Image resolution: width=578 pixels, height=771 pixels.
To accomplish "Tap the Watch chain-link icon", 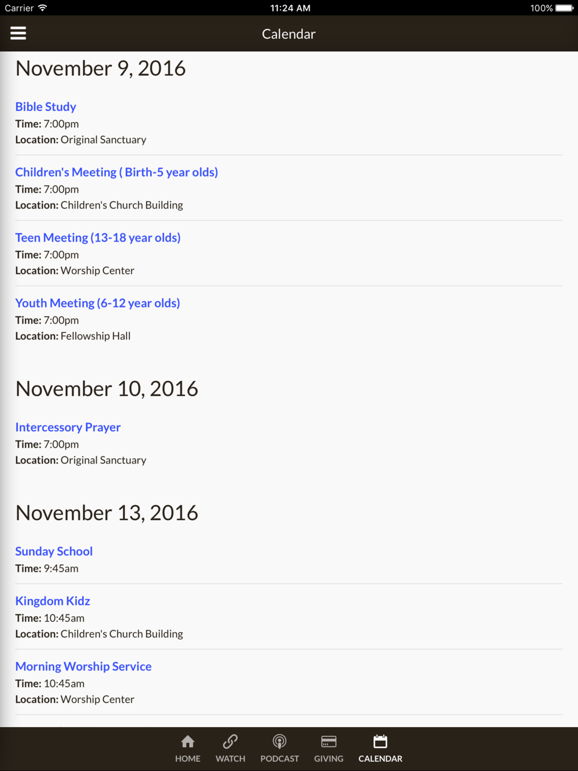I will tap(230, 742).
